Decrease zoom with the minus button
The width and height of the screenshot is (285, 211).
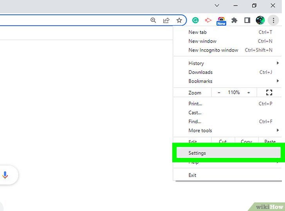coord(219,93)
